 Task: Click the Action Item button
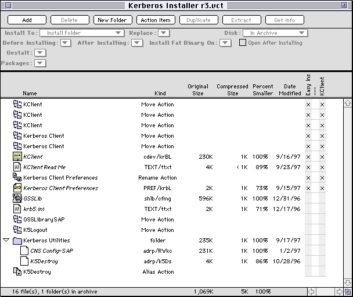pos(156,20)
